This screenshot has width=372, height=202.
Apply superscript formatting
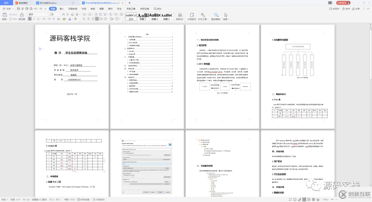point(49,19)
